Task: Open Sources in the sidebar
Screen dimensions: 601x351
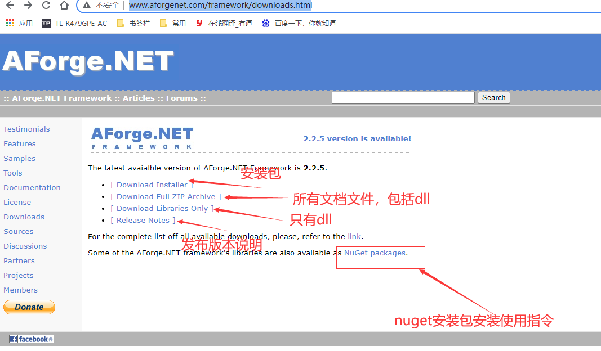Action: (x=19, y=232)
